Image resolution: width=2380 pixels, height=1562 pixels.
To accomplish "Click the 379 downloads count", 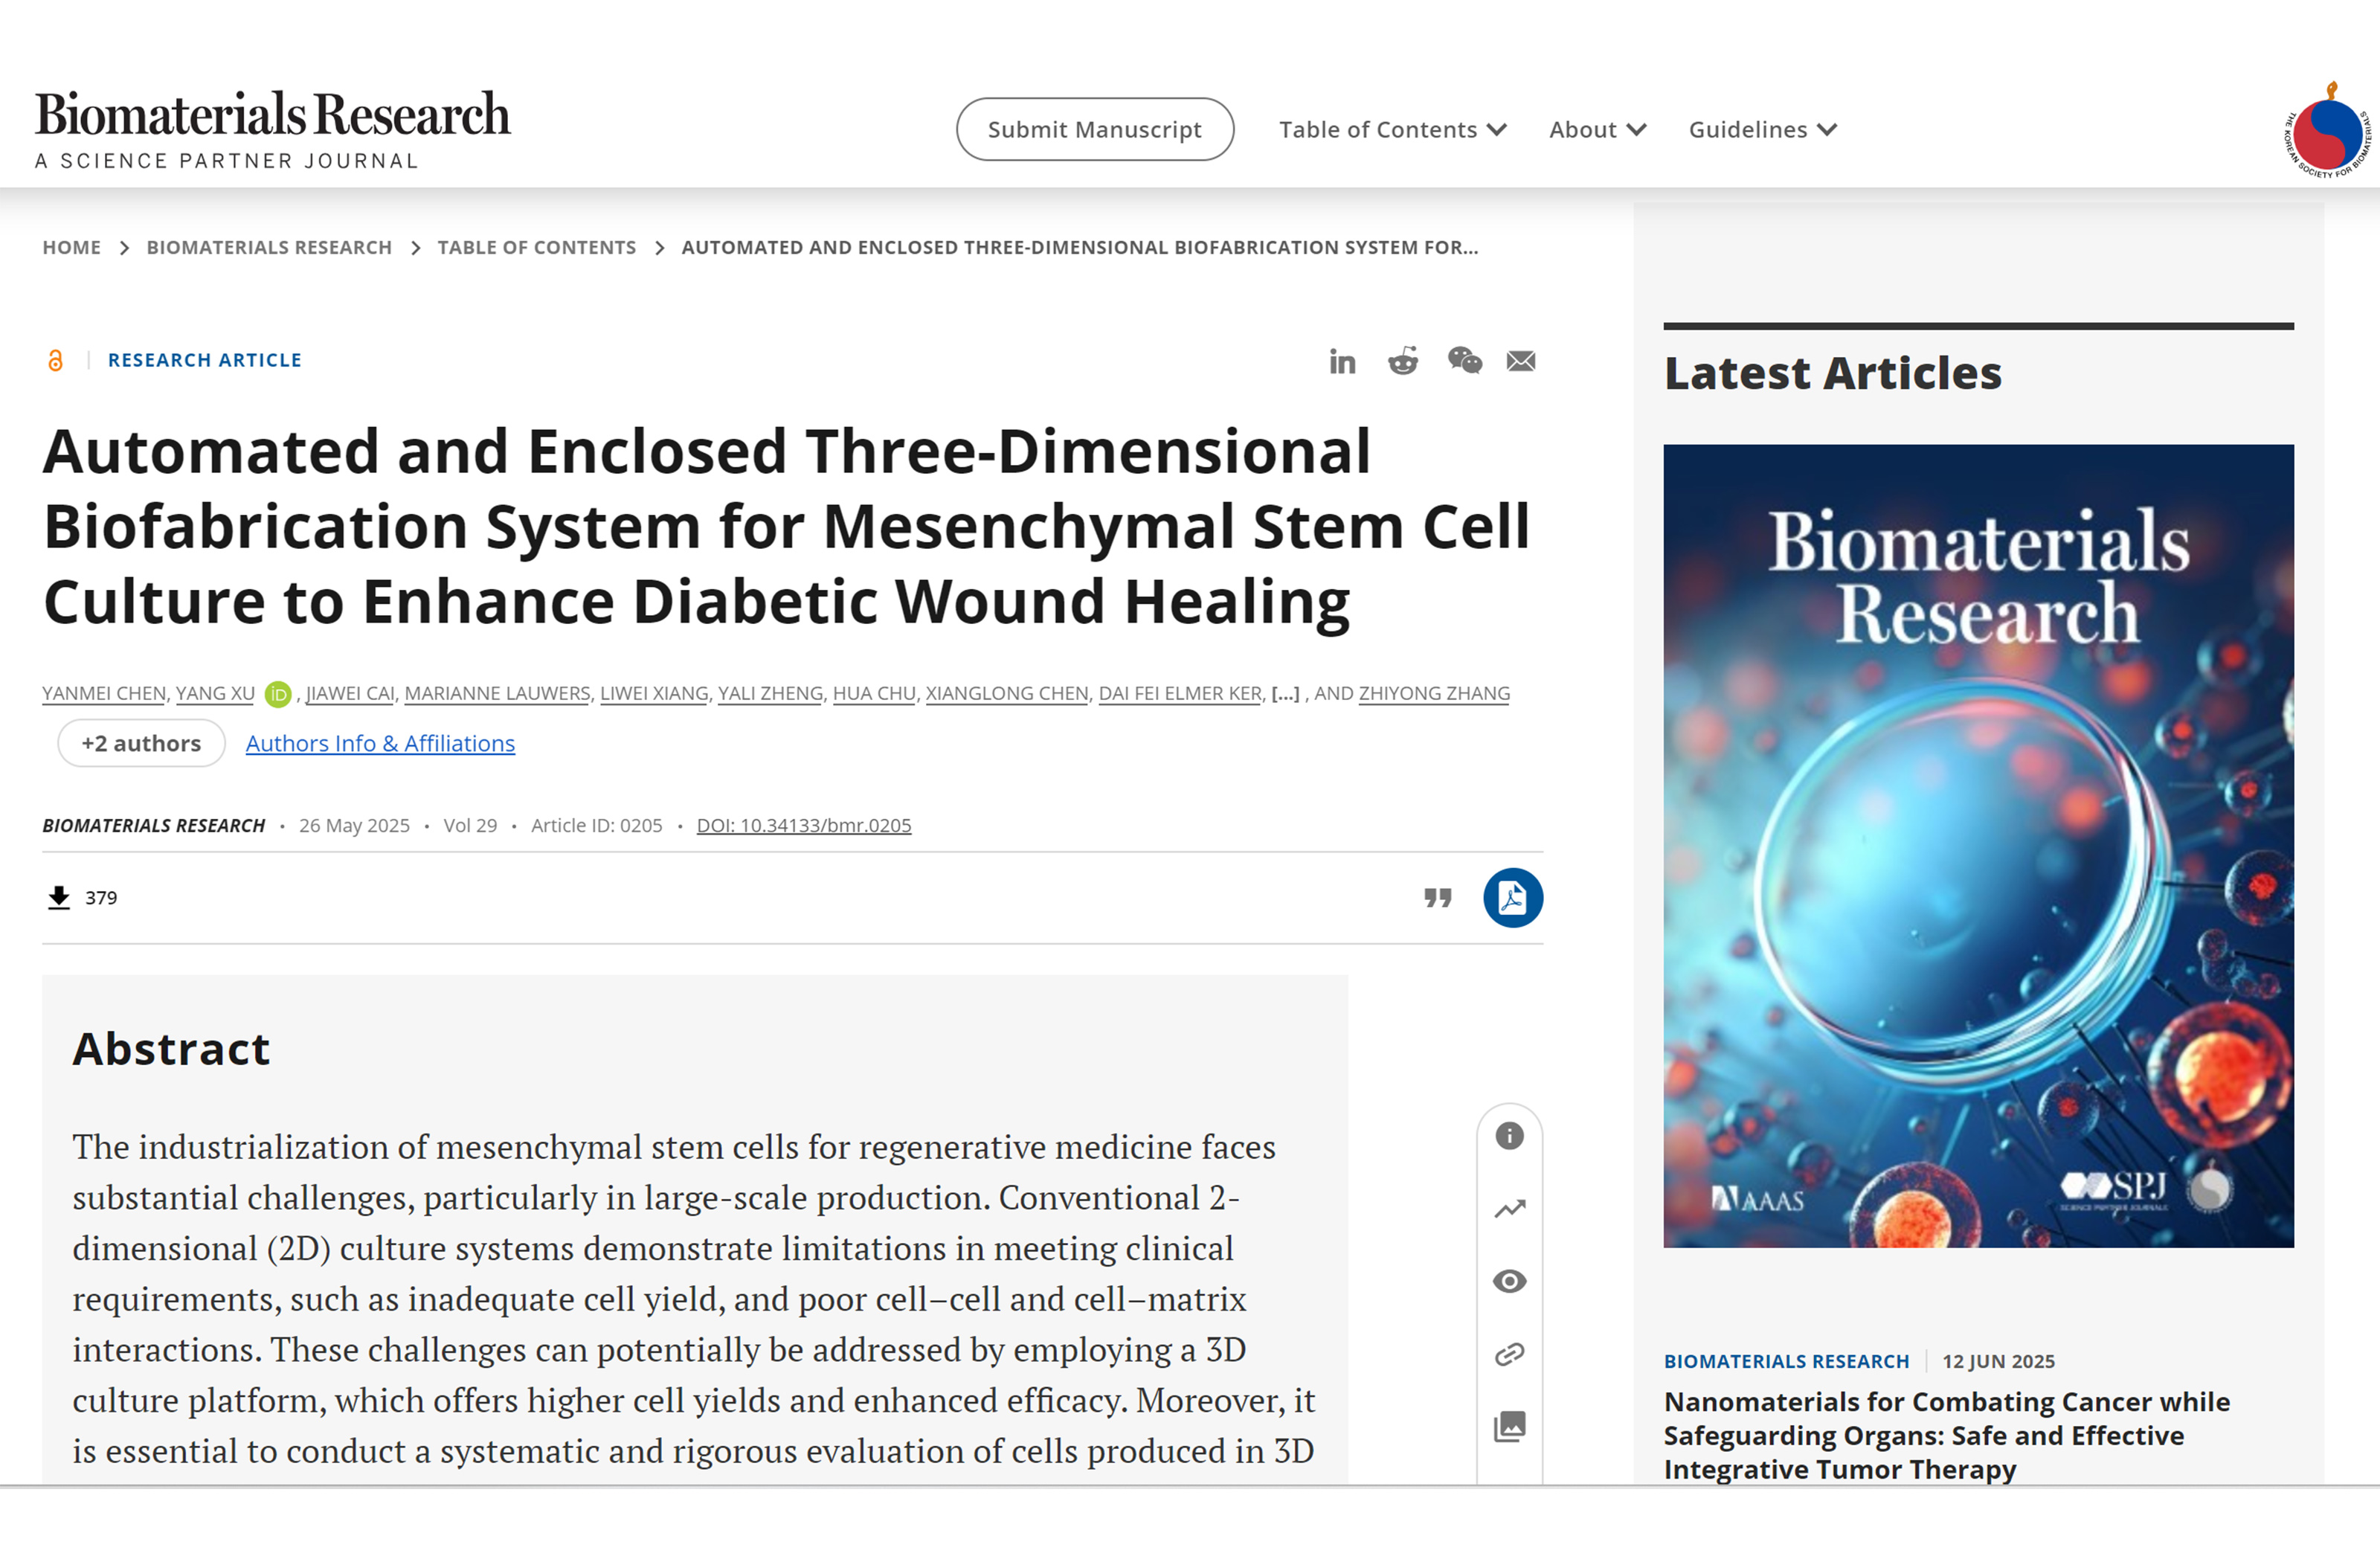I will click(101, 898).
